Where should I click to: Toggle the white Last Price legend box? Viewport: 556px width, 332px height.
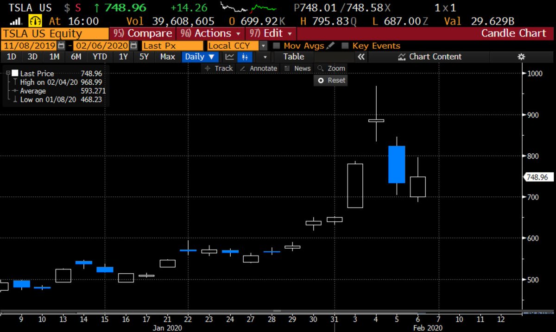click(x=15, y=73)
